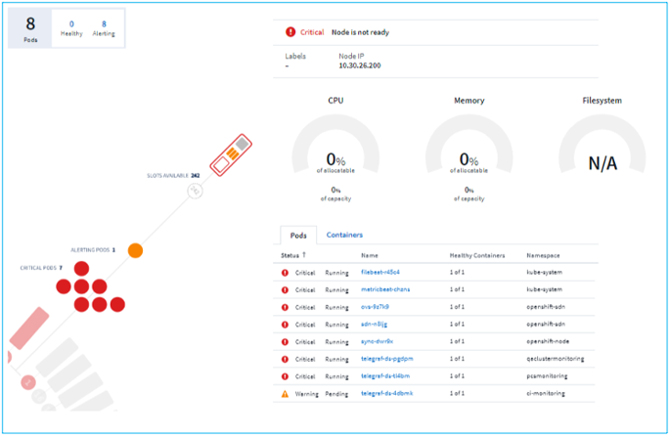Click the 'Node is not ready' message
Image resolution: width=669 pixels, height=435 pixels.
tap(360, 32)
